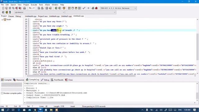
Task: Click the Undo arrow icon
Action: [x=30, y=8]
